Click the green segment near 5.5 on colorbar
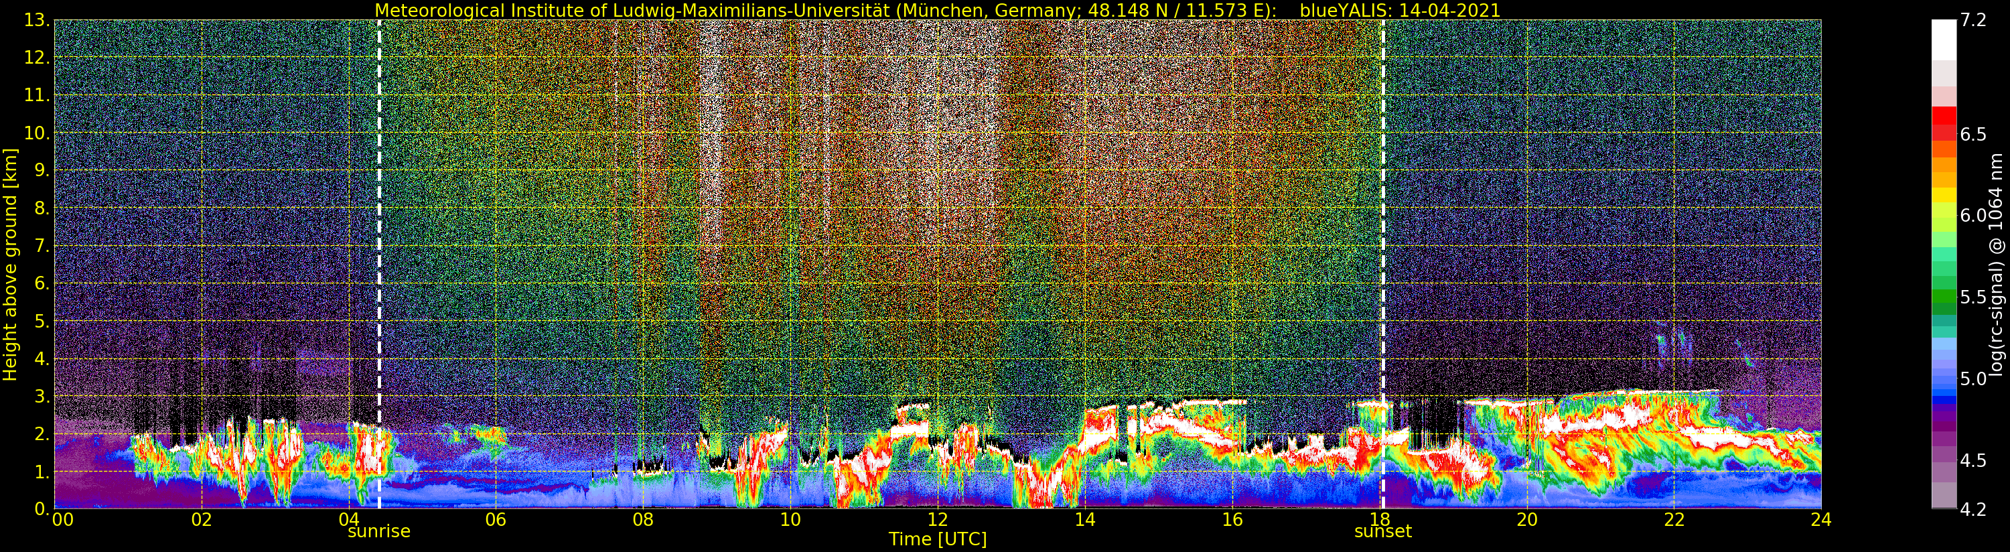 tap(1944, 297)
